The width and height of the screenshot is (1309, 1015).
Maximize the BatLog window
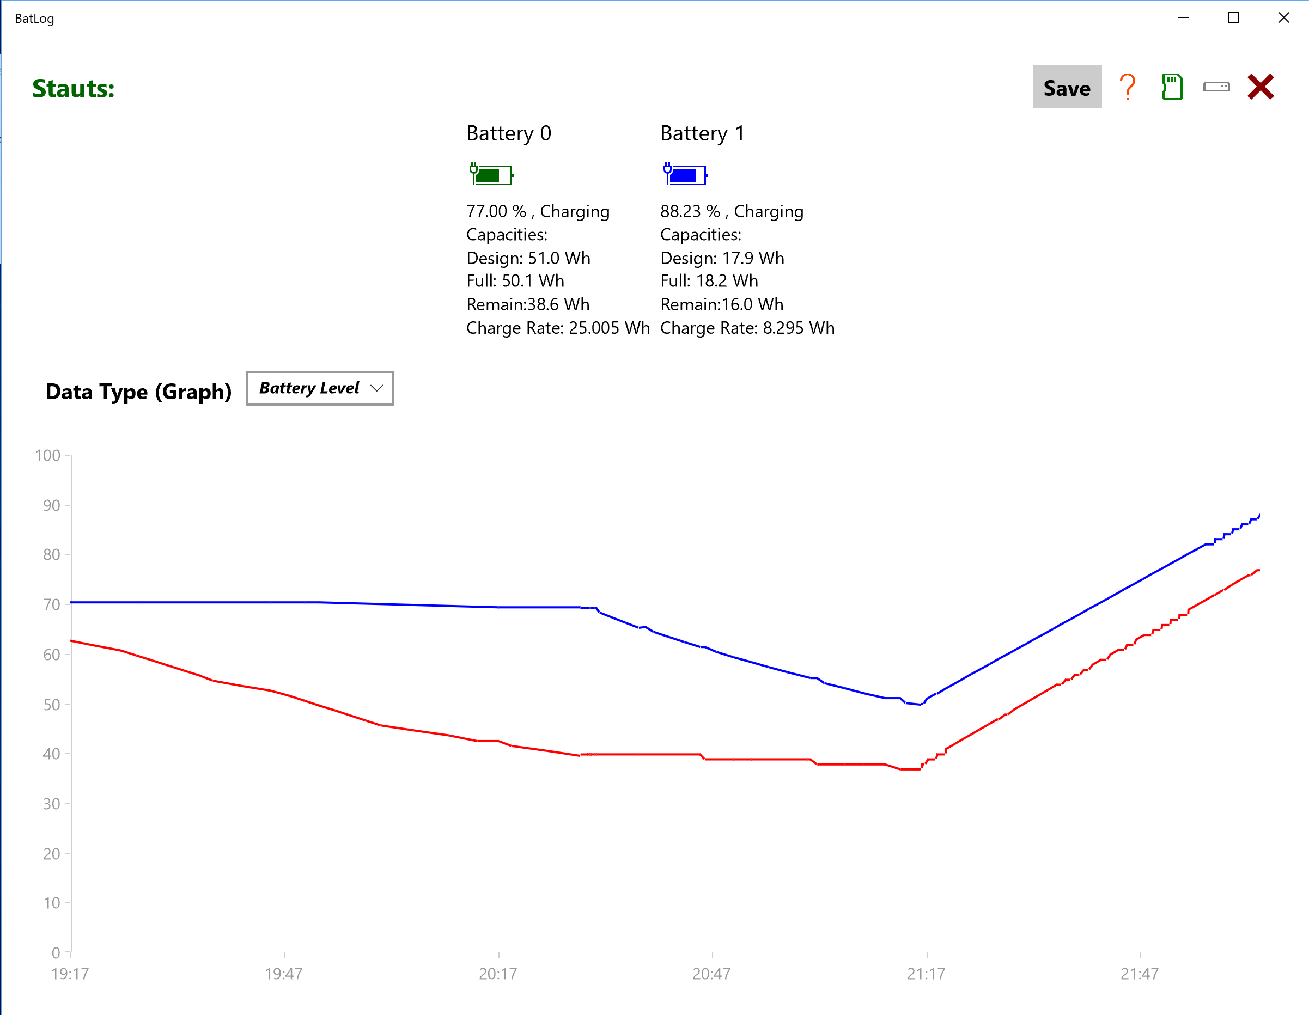pos(1233,18)
